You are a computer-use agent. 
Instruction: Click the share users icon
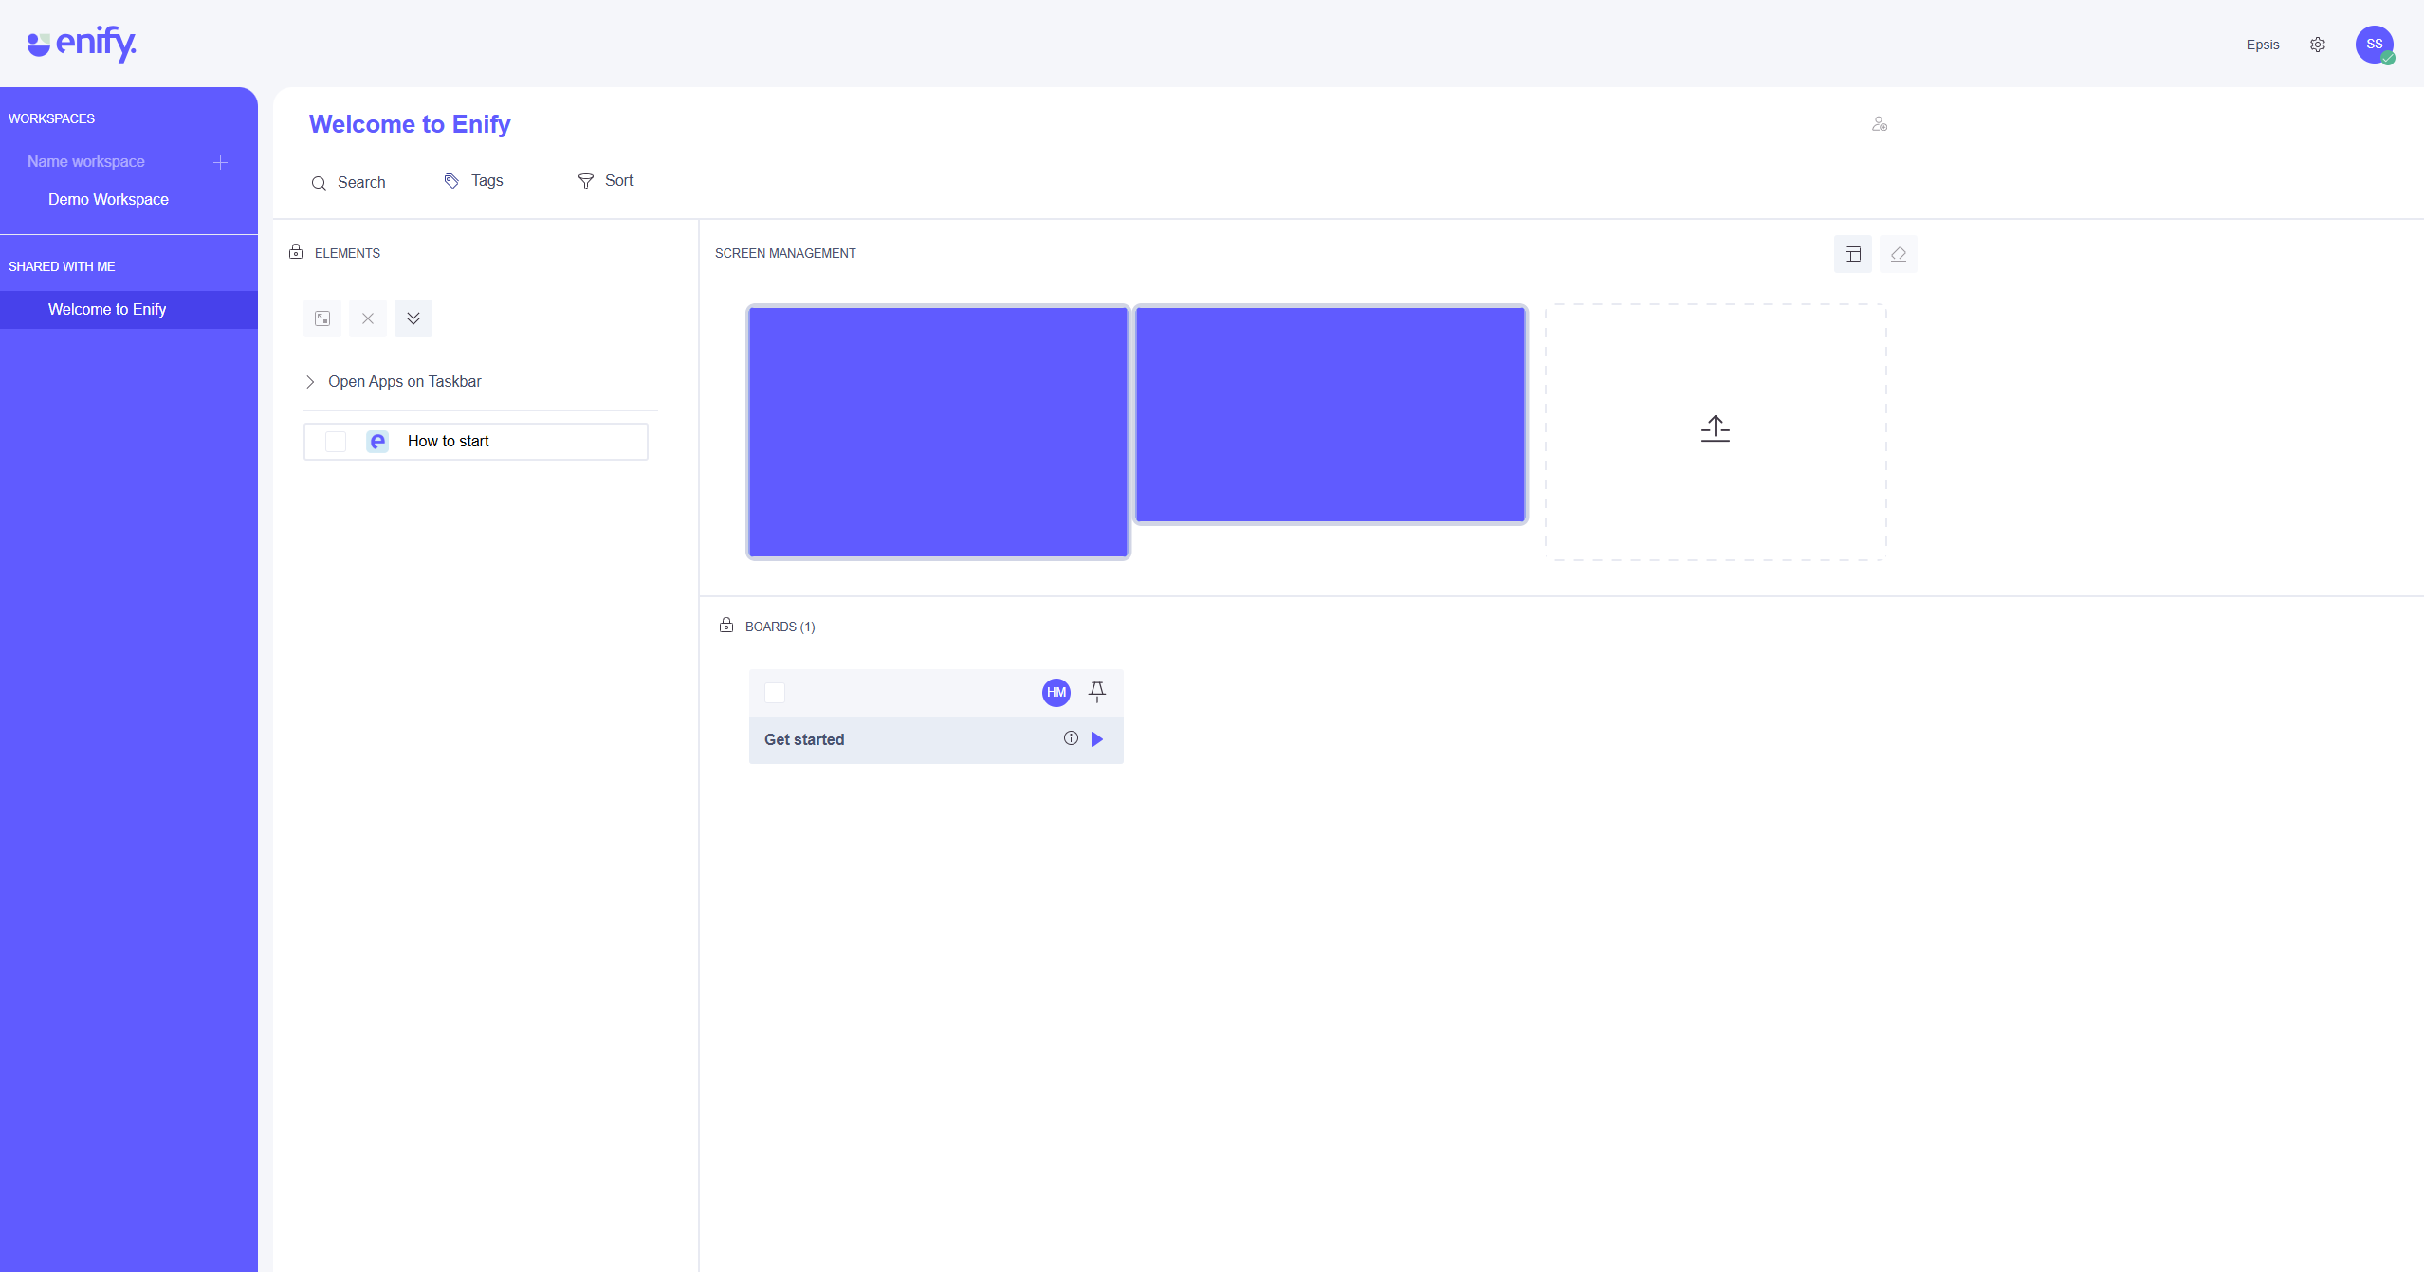pyautogui.click(x=1879, y=124)
